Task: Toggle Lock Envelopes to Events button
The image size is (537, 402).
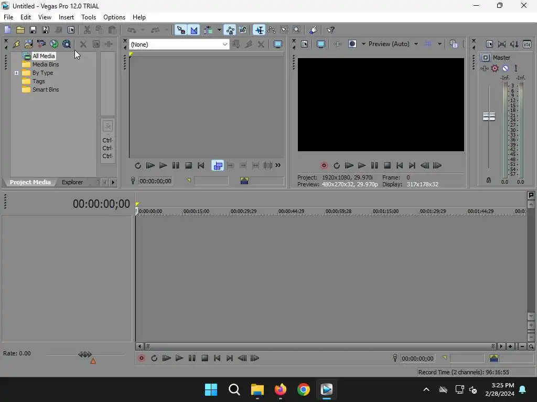Action: (230, 30)
